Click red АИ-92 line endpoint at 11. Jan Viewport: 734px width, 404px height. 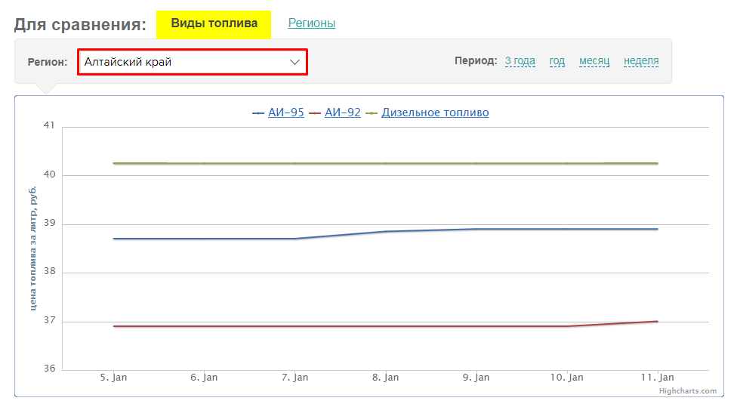coord(657,321)
